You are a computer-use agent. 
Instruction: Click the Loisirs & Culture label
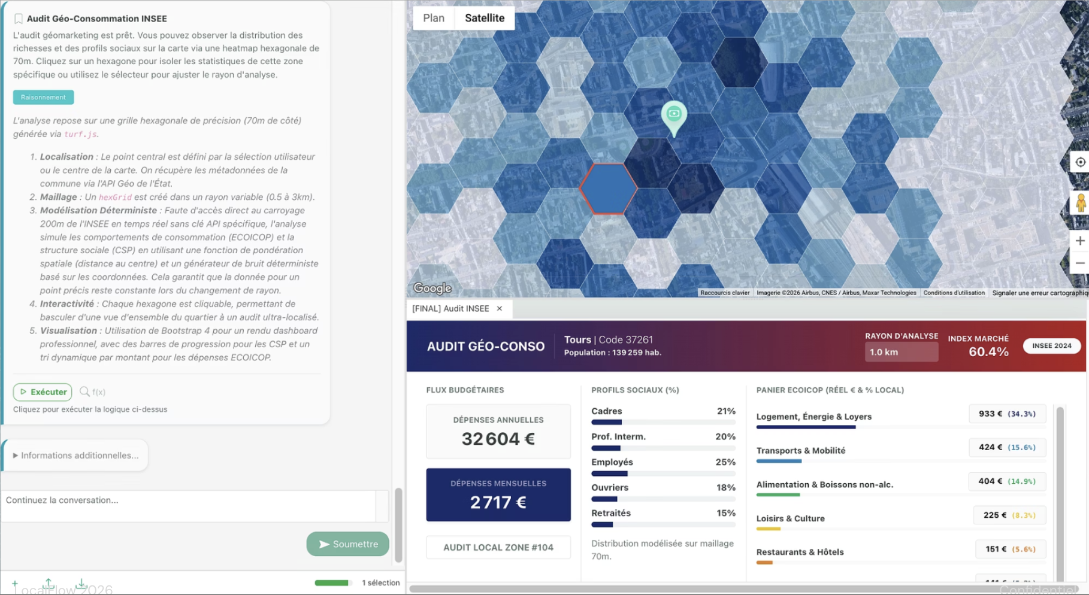(x=790, y=518)
